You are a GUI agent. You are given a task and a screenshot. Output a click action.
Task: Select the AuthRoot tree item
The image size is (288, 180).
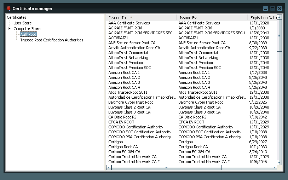click(28, 34)
